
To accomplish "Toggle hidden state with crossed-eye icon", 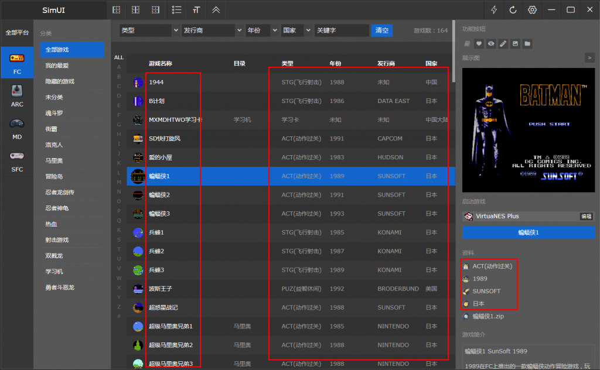I will 491,43.
